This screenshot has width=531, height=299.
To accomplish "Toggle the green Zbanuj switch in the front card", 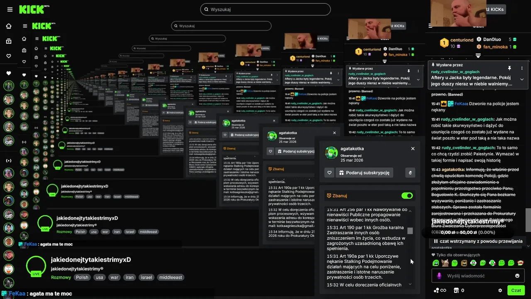I will point(407,196).
